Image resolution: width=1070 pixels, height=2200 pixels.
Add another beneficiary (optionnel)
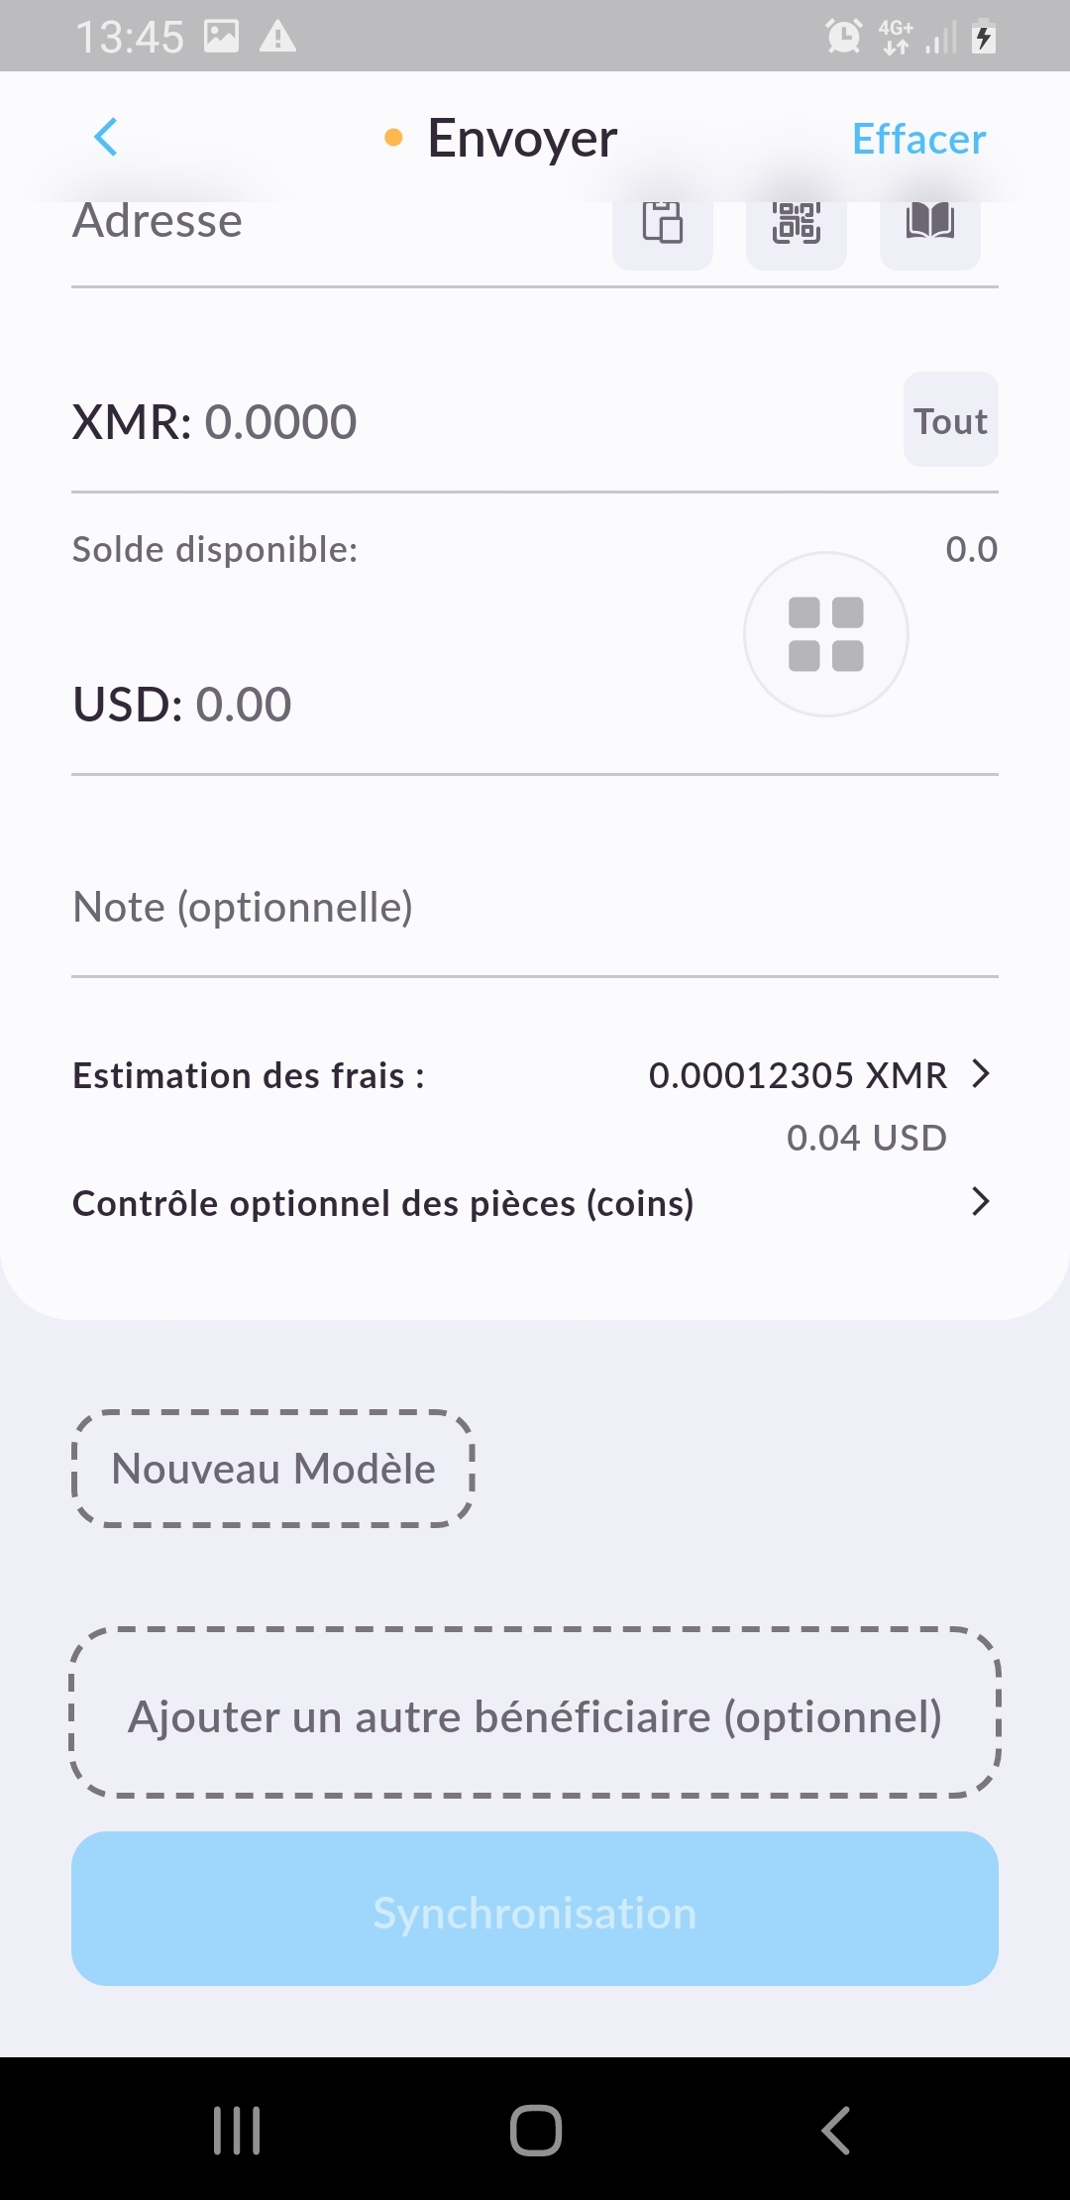[535, 1716]
